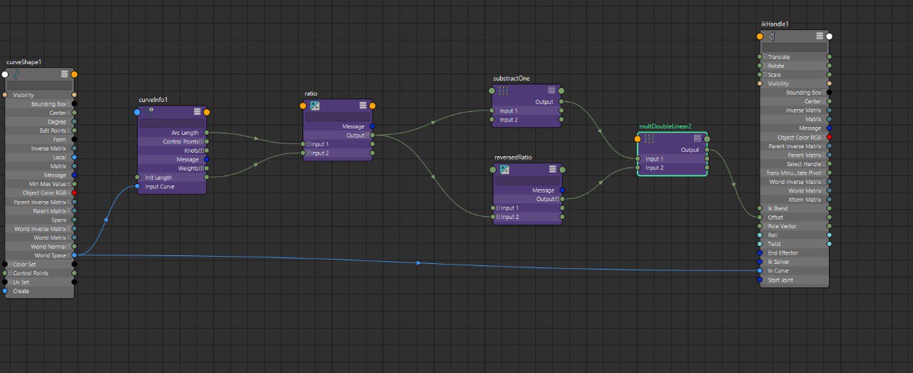Click the reversedRatio node title label
The height and width of the screenshot is (373, 913).
(513, 157)
